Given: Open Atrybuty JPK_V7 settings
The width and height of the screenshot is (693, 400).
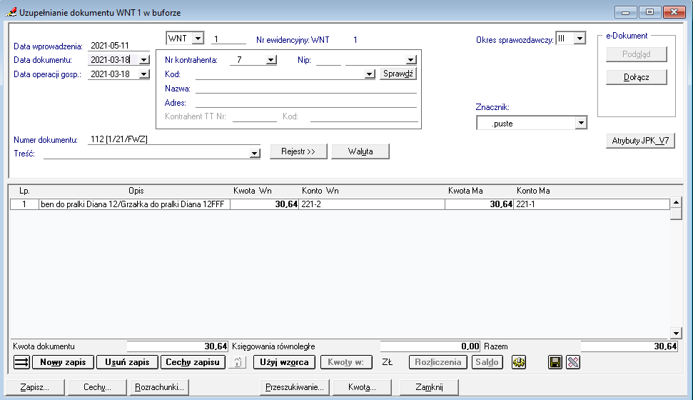Looking at the screenshot, I should coord(640,141).
